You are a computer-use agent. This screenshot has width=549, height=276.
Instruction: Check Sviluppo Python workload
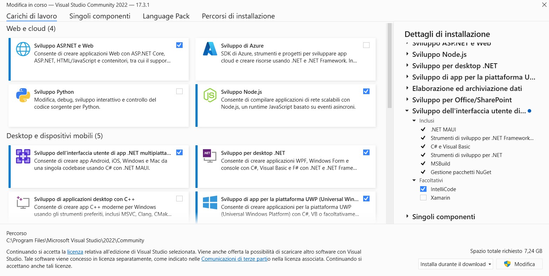tap(179, 91)
